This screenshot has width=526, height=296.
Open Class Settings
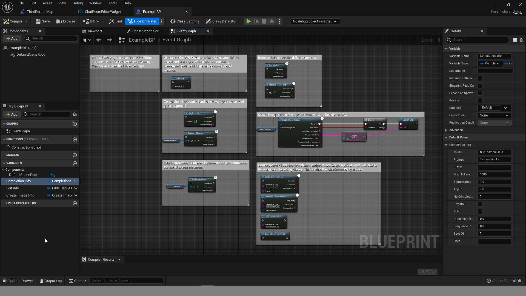[x=185, y=21]
